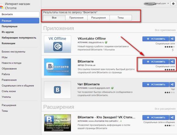Expand the gmail account dropdown arrow
This screenshot has width=177, height=135.
pos(168,3)
